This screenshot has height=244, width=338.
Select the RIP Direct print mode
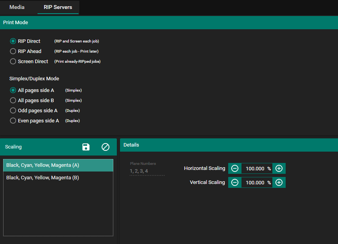13,41
